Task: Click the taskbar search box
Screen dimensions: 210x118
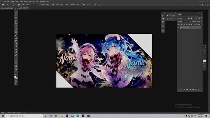Action: [24, 116]
